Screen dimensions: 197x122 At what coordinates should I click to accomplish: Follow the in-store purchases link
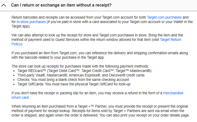pyautogui.click(x=31, y=22)
